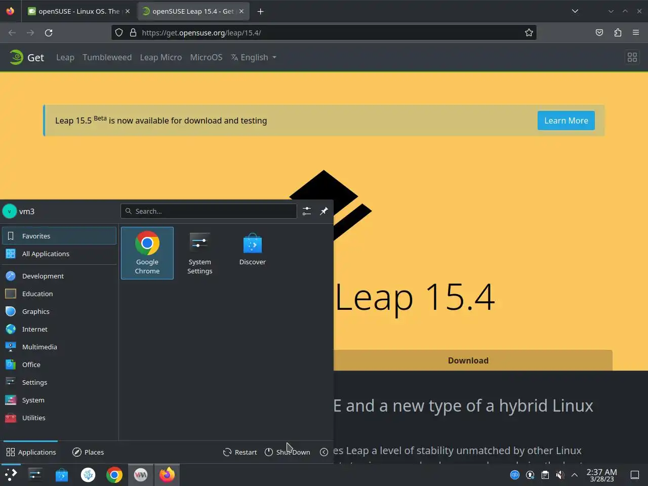Open the Education category
Viewport: 648px width, 486px height.
click(x=59, y=294)
